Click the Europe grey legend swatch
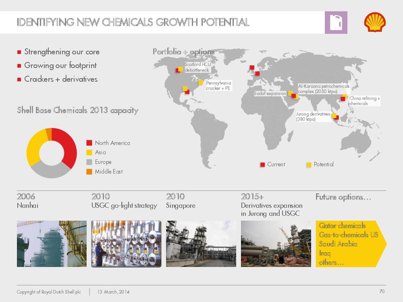The image size is (403, 302). 89,162
